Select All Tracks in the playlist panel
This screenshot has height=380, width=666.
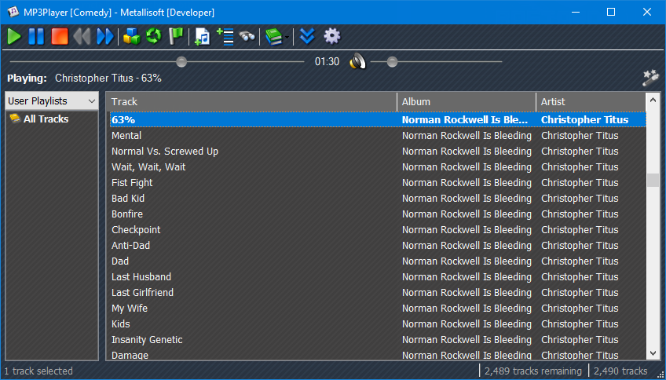click(46, 119)
